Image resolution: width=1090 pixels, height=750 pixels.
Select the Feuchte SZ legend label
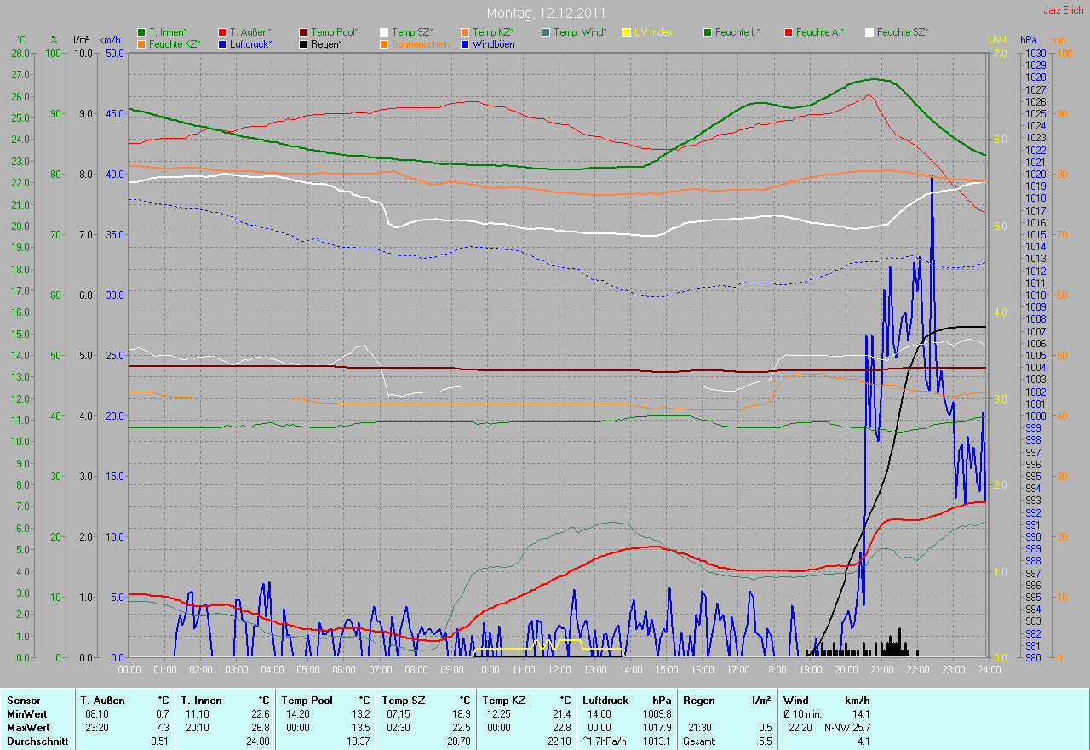(x=902, y=32)
